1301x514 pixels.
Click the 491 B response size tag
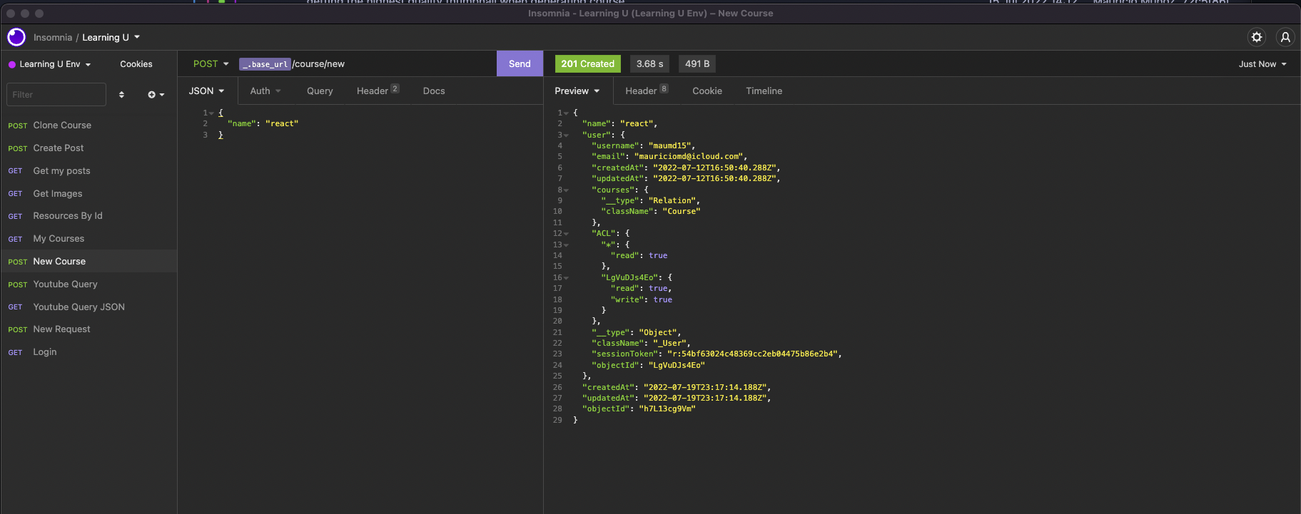coord(697,63)
